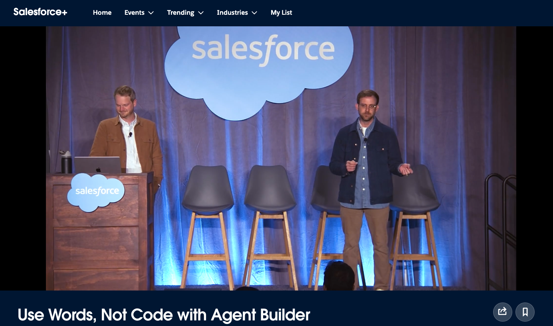
Task: Click the 'Use Words, Not Code' title
Action: [x=164, y=315]
